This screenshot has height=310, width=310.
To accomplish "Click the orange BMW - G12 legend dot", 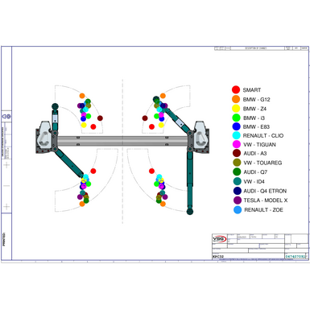I will tap(236, 99).
